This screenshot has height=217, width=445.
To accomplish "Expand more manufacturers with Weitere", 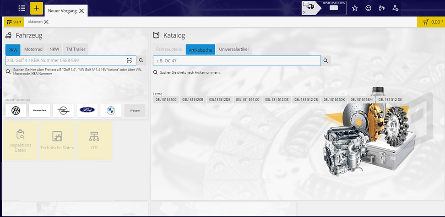I will [x=135, y=110].
